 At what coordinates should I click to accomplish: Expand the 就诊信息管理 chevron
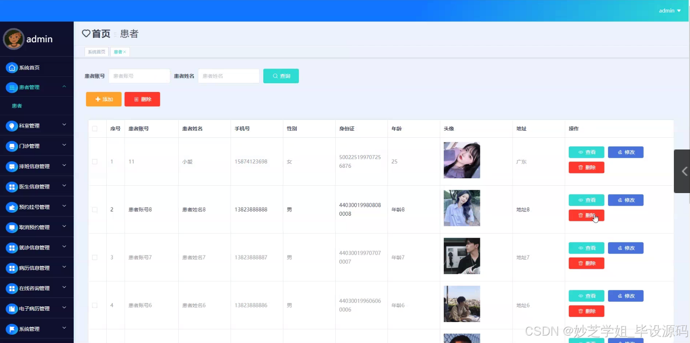pos(64,247)
